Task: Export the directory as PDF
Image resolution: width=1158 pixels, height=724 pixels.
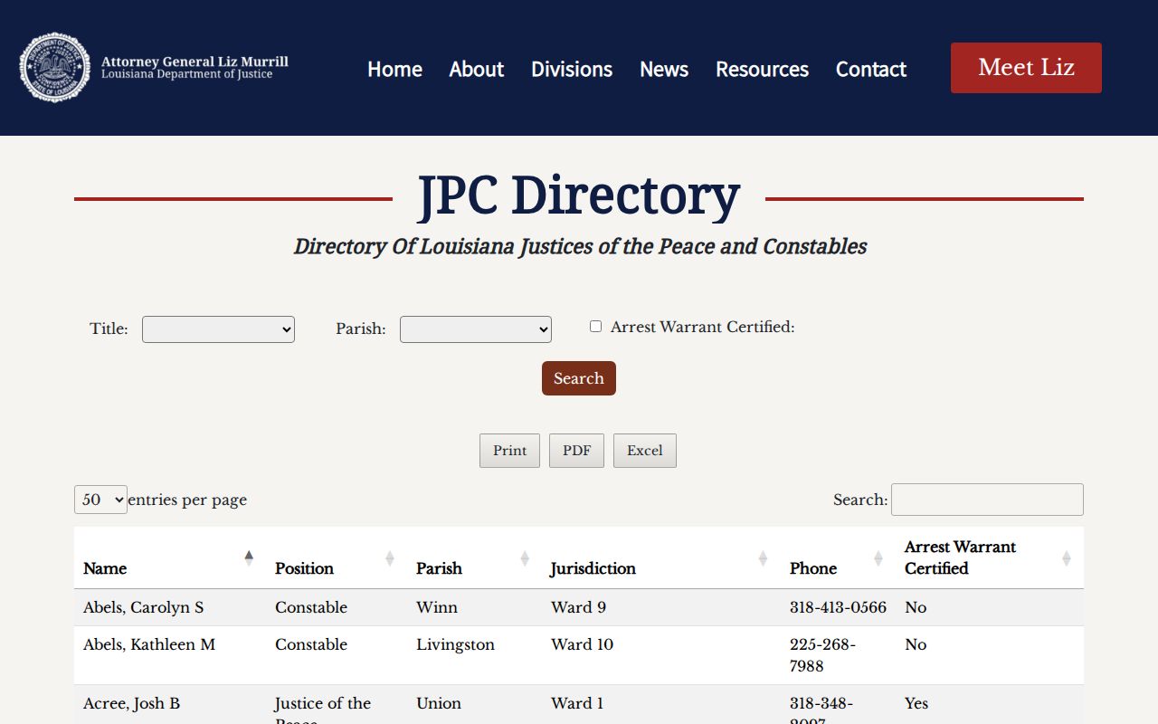Action: coord(576,451)
